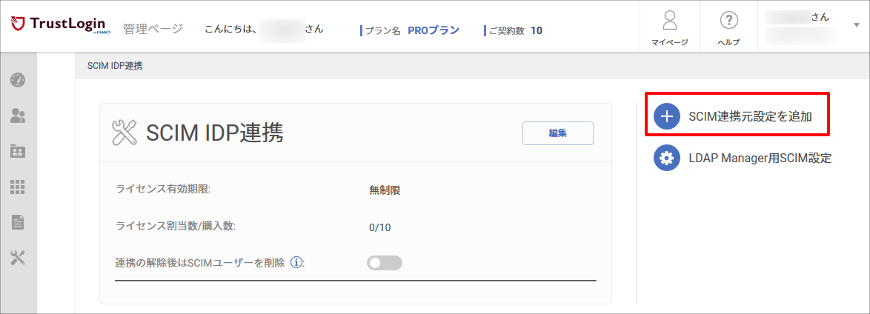The width and height of the screenshot is (870, 314).
Task: Open the dashboard gauge icon in sidebar
Action: click(19, 80)
